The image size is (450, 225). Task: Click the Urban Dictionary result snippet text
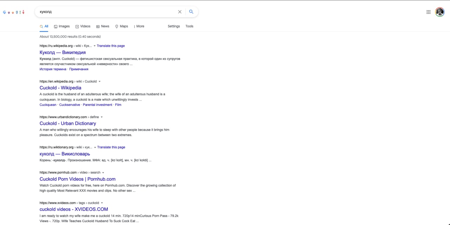point(104,132)
